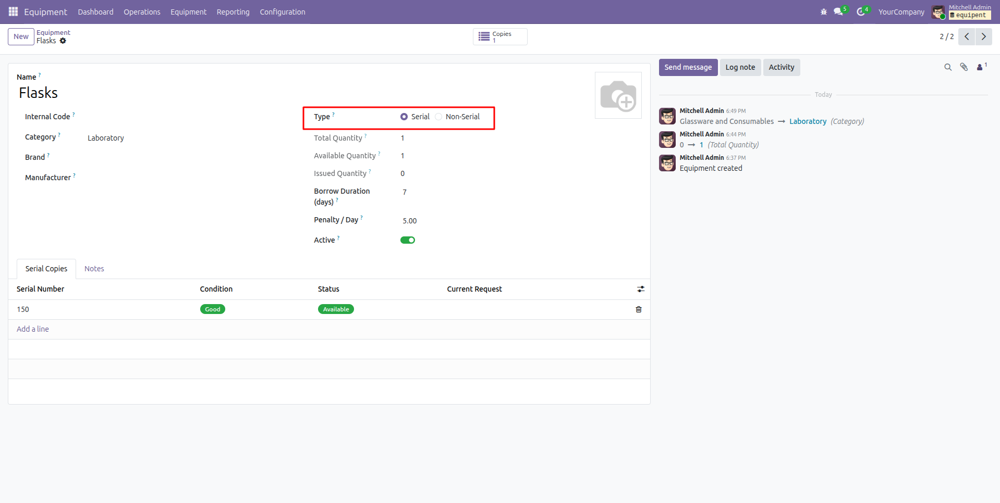Viewport: 1000px width, 503px height.
Task: Click Add a line link
Action: click(33, 329)
